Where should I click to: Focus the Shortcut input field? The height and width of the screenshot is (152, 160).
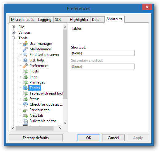[x=103, y=53]
